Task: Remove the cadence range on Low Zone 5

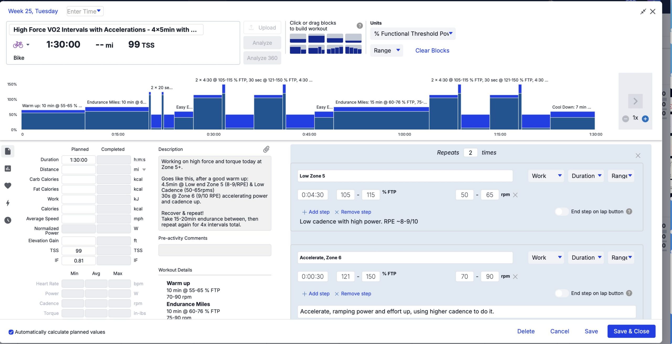Action: click(x=515, y=195)
